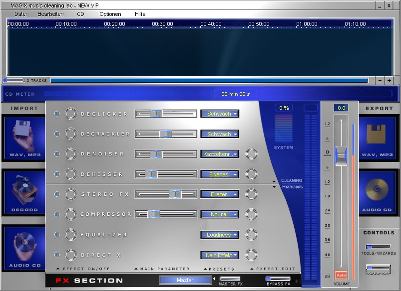Viewport: 401px width, 291px height.
Task: Open Direct X preset dropdown Kein Effekt
Action: pos(220,255)
